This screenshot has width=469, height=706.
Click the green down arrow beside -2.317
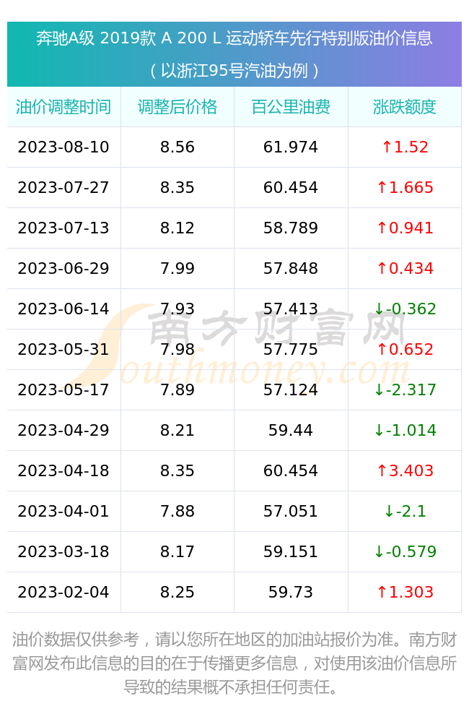click(379, 390)
